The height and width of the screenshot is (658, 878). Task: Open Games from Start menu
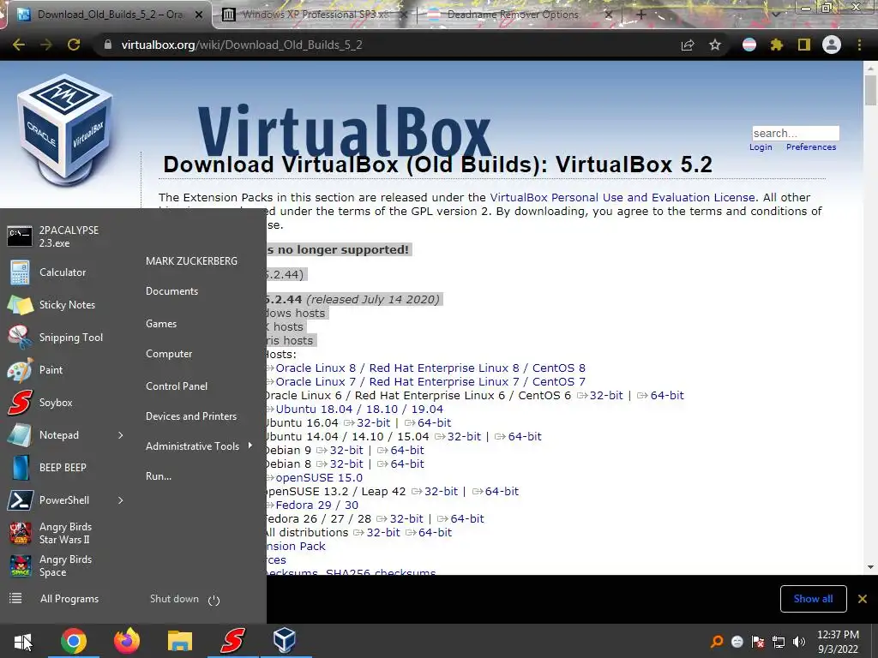click(161, 323)
